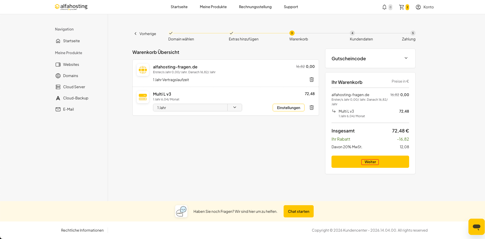Click the Preise in € label

tap(400, 81)
